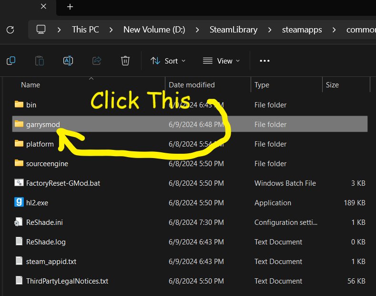
Task: Click the Paste clipboard icon in the toolbar
Action: (x=40, y=61)
